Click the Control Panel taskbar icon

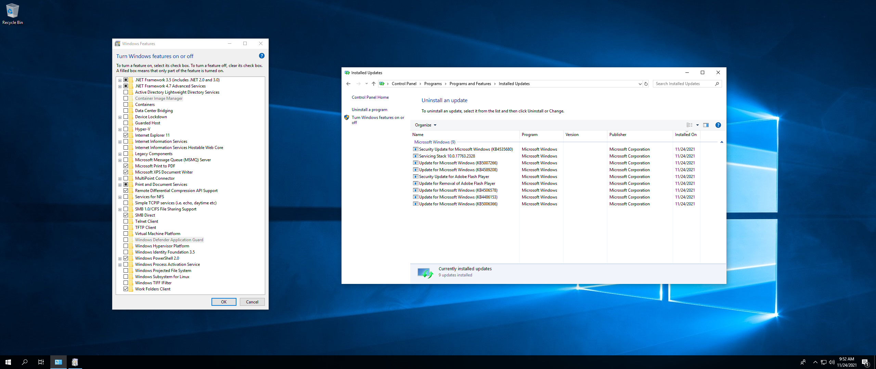(59, 362)
